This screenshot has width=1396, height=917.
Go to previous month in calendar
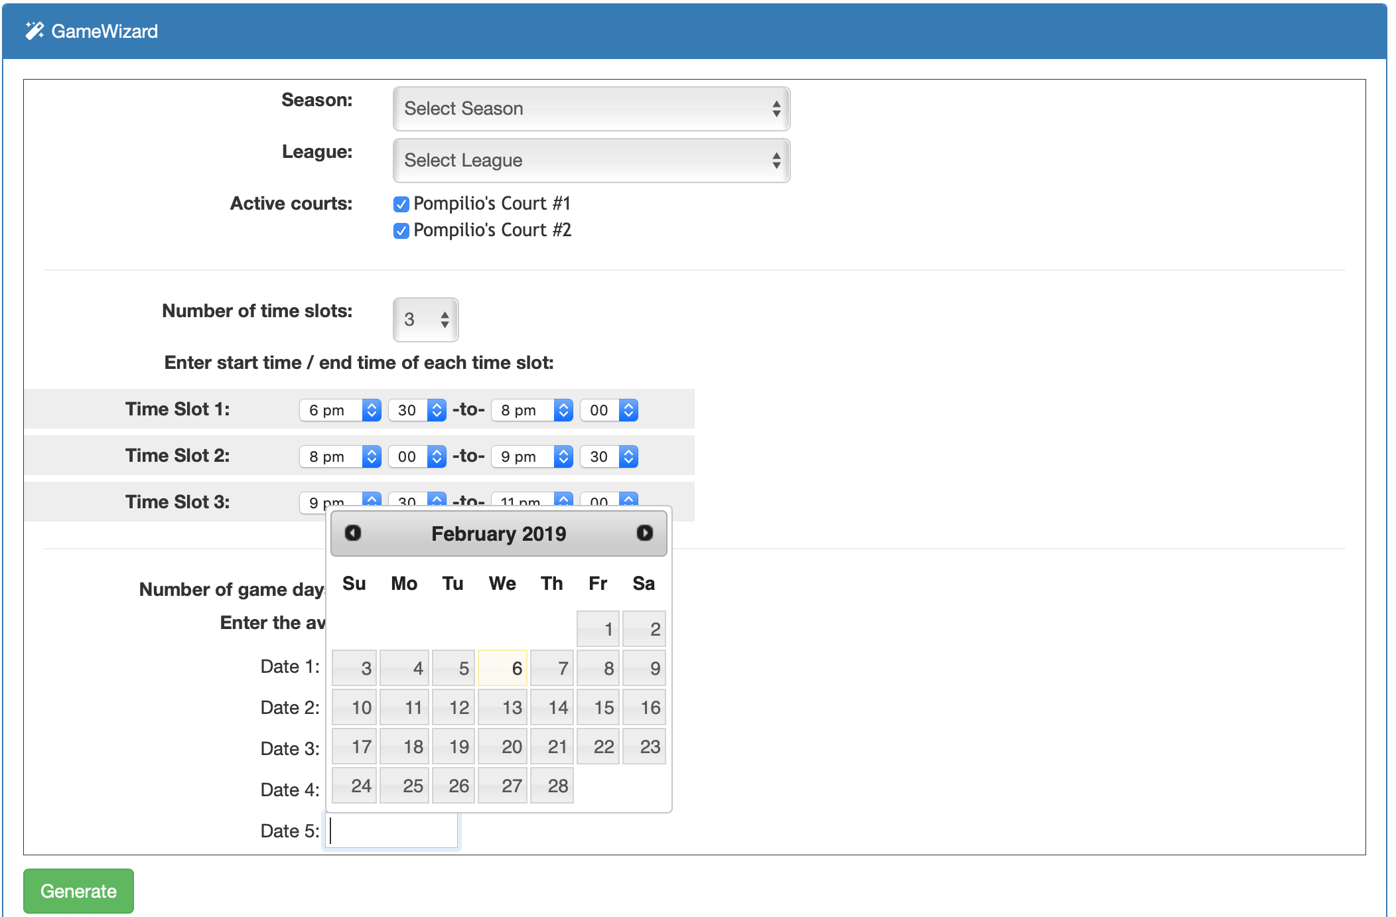[353, 533]
